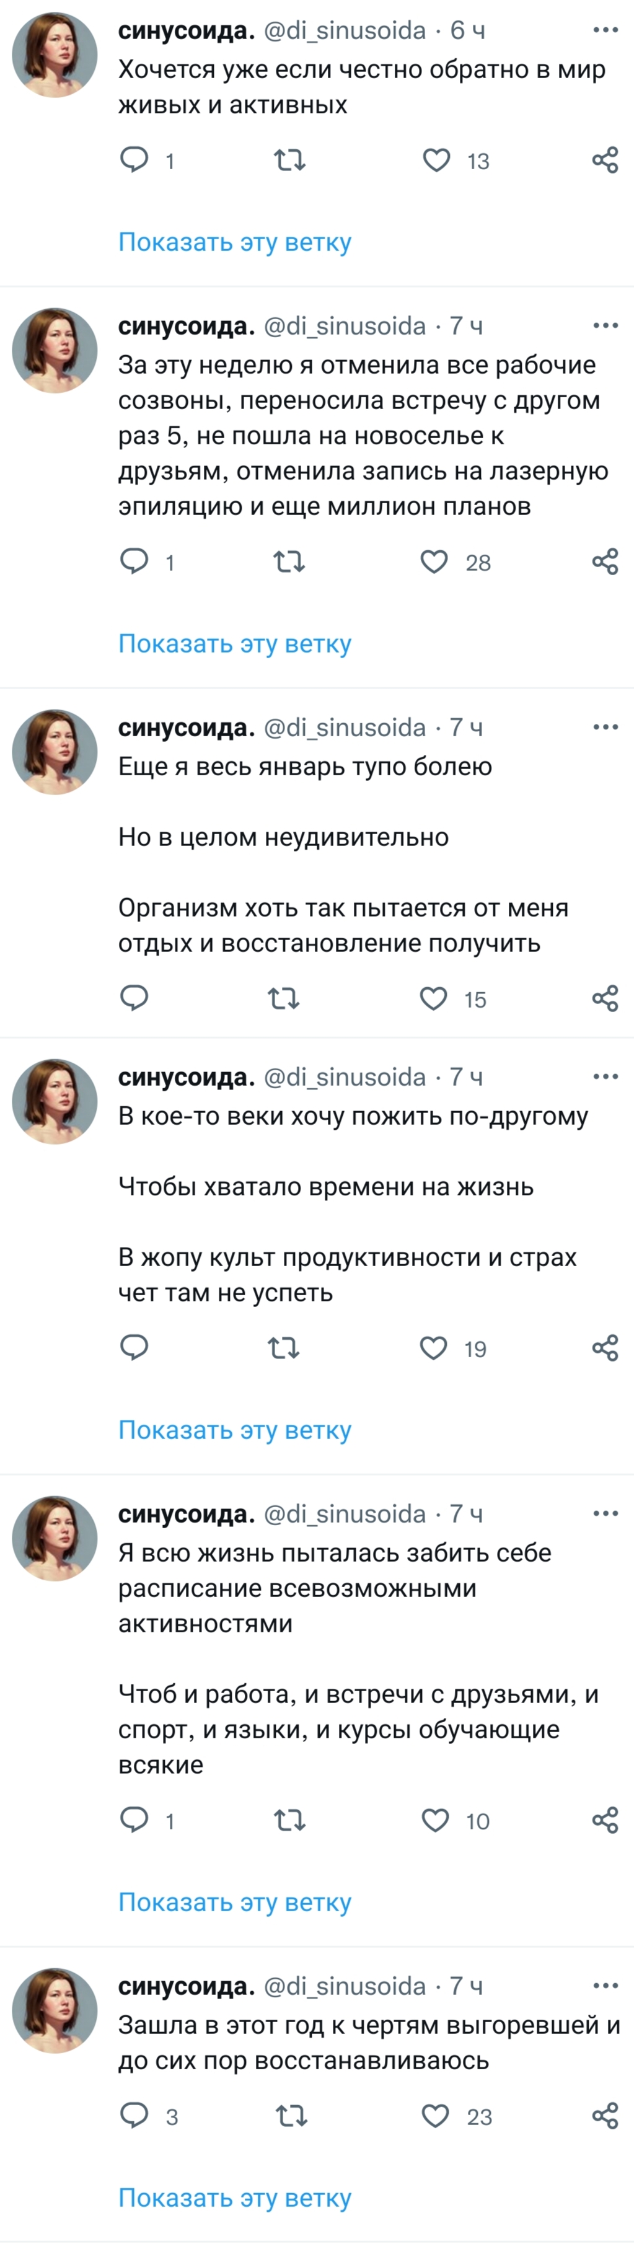Retweet the tweet 'Зашла в этот год'
Viewport: 634px width, 2244px height.
click(291, 2115)
